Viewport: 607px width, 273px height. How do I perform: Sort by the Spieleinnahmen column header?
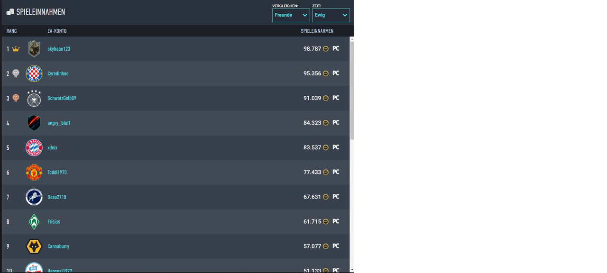coord(317,31)
